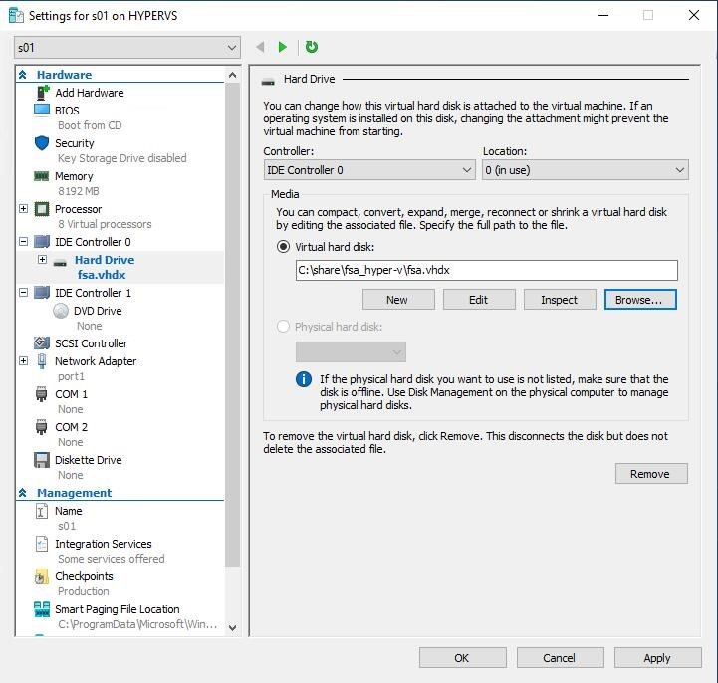The image size is (718, 683).
Task: Select the Physical hard disk radio button
Action: pos(284,327)
